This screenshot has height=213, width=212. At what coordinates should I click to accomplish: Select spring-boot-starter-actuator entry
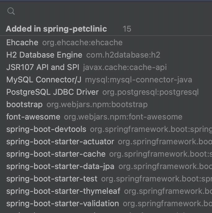click(60, 142)
